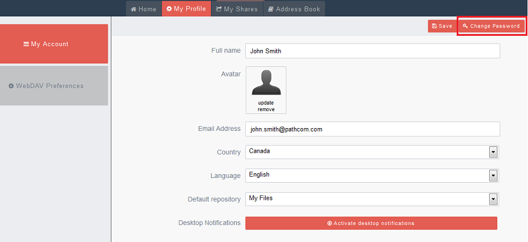Screen dimensions: 528x242
Task: Click the Language label
Action: tap(226, 176)
